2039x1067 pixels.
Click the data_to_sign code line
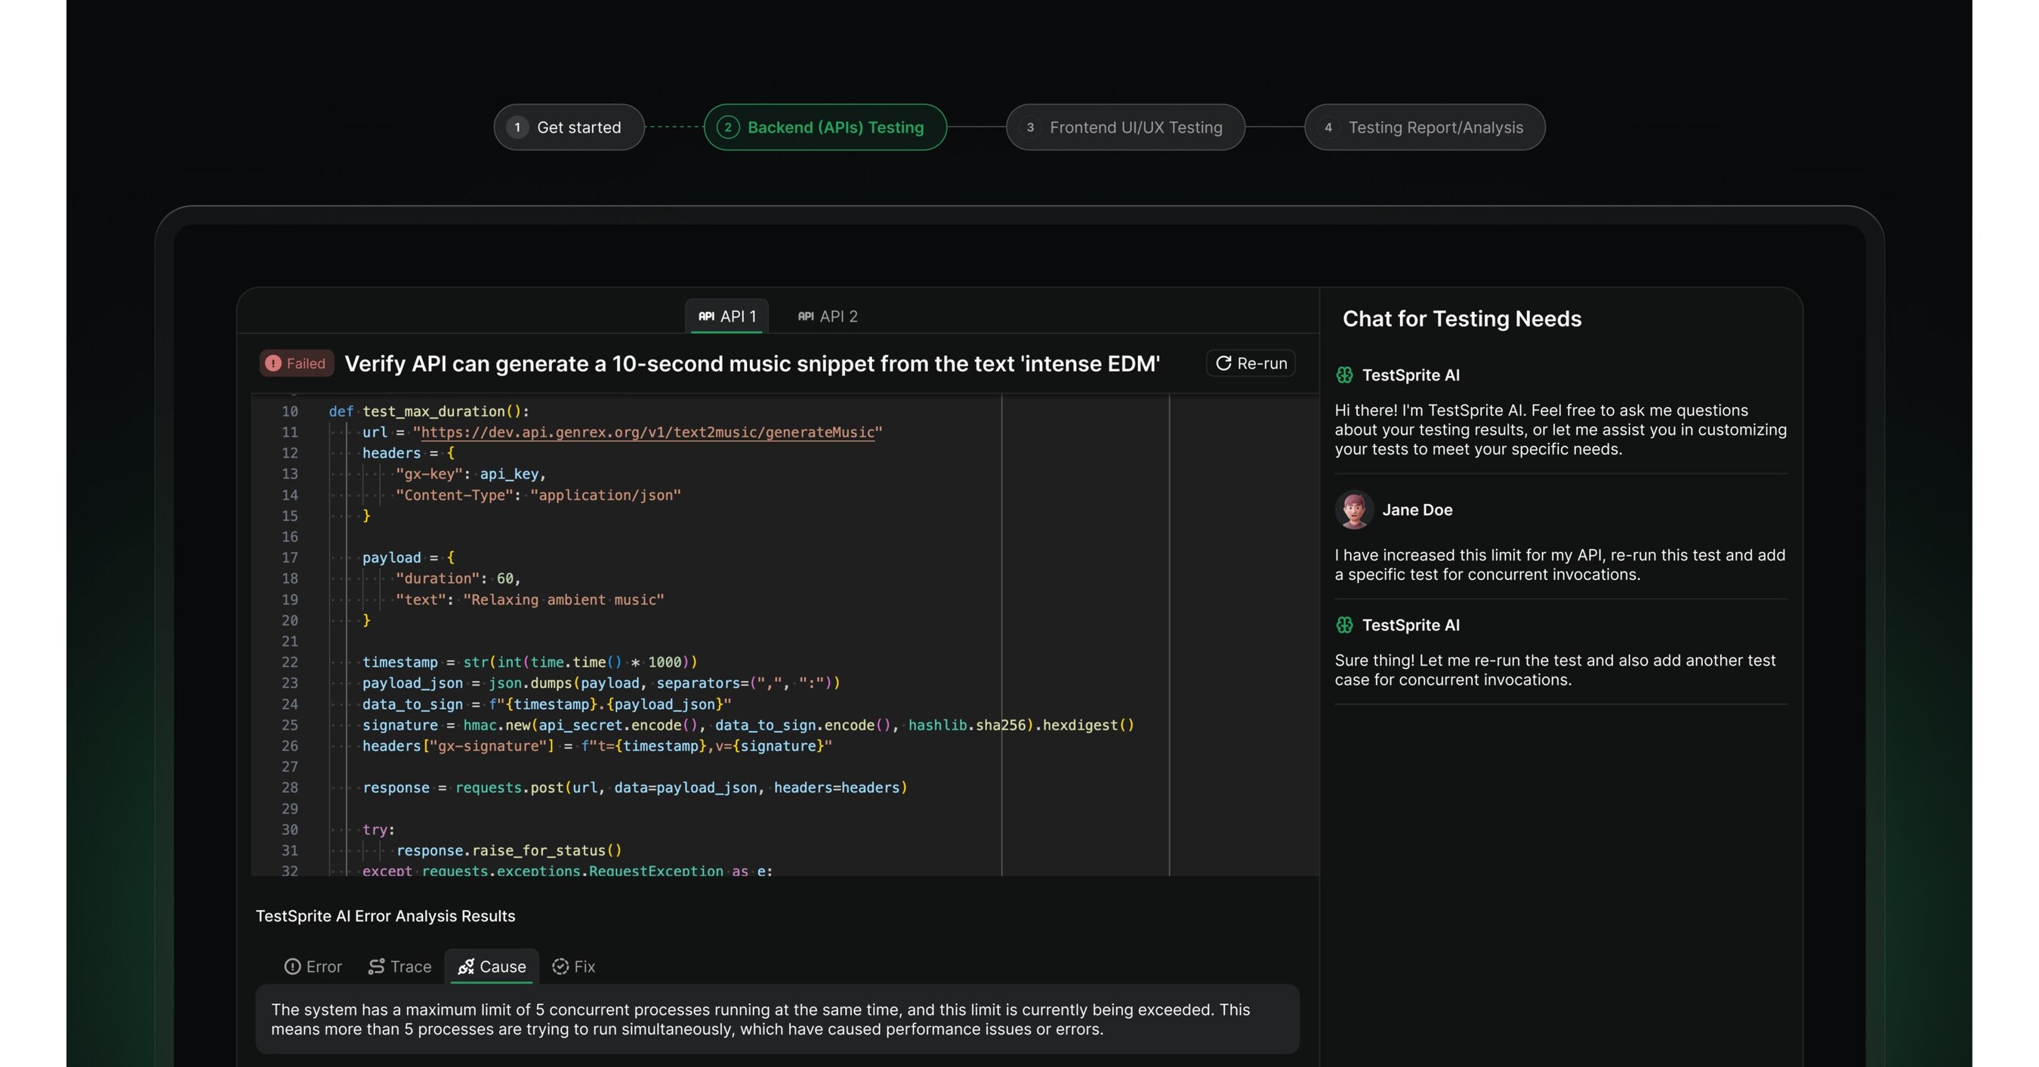tap(547, 705)
